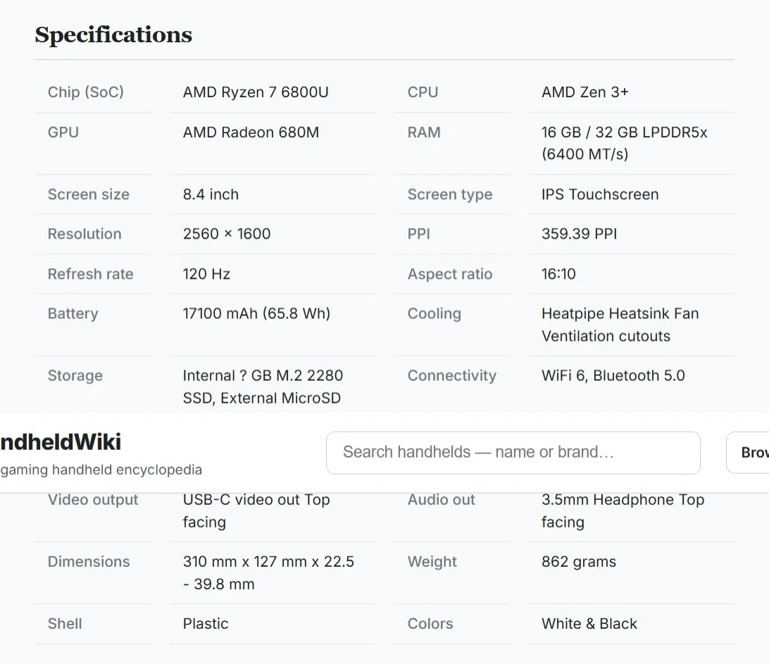Click the Screen type label
The width and height of the screenshot is (769, 664).
(x=450, y=194)
